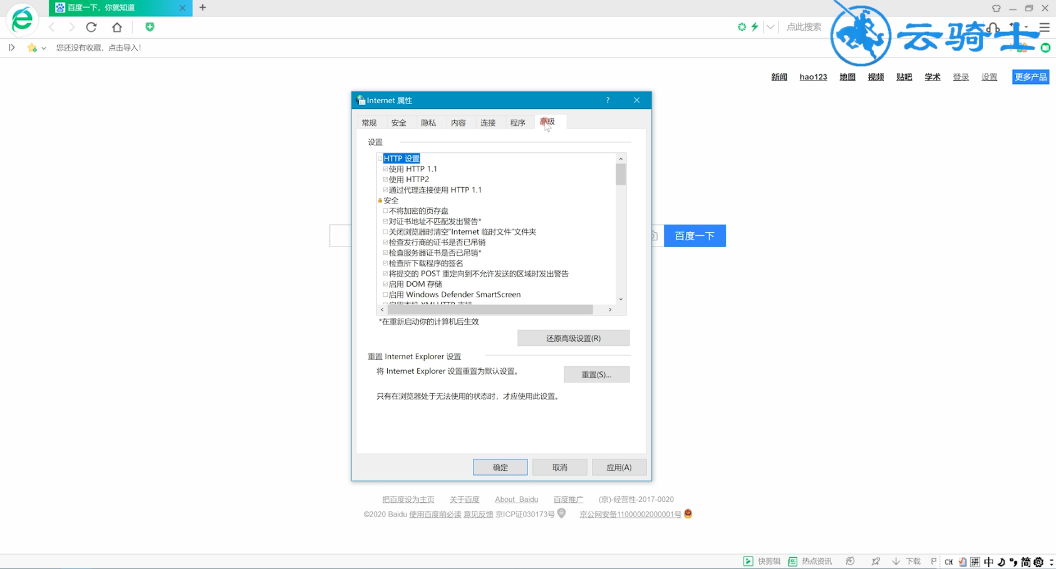Enable 关闭浏览器时清空 Internet 临时文件 checkbox
The width and height of the screenshot is (1056, 569).
pos(385,232)
